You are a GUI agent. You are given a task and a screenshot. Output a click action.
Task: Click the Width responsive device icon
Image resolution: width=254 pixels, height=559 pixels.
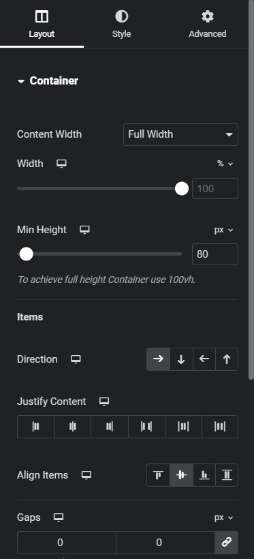[x=62, y=164]
